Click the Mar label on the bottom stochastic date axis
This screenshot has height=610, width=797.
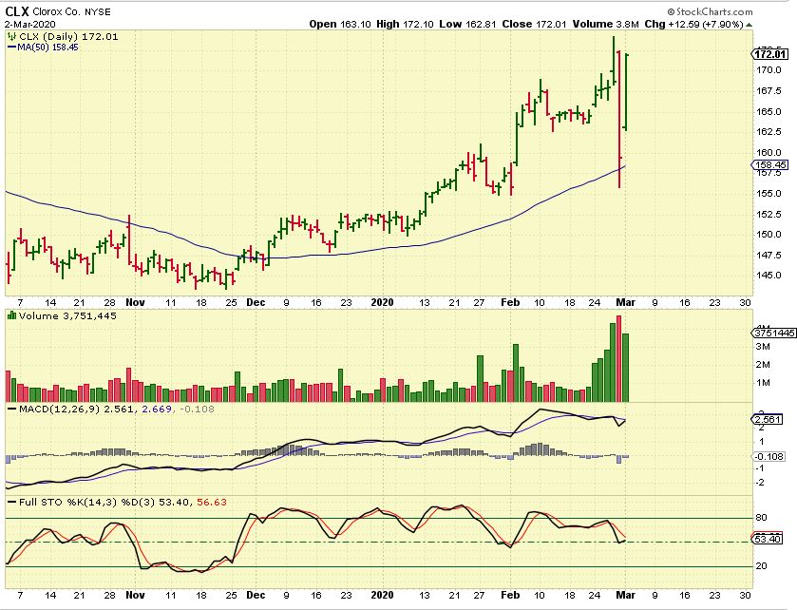(626, 595)
